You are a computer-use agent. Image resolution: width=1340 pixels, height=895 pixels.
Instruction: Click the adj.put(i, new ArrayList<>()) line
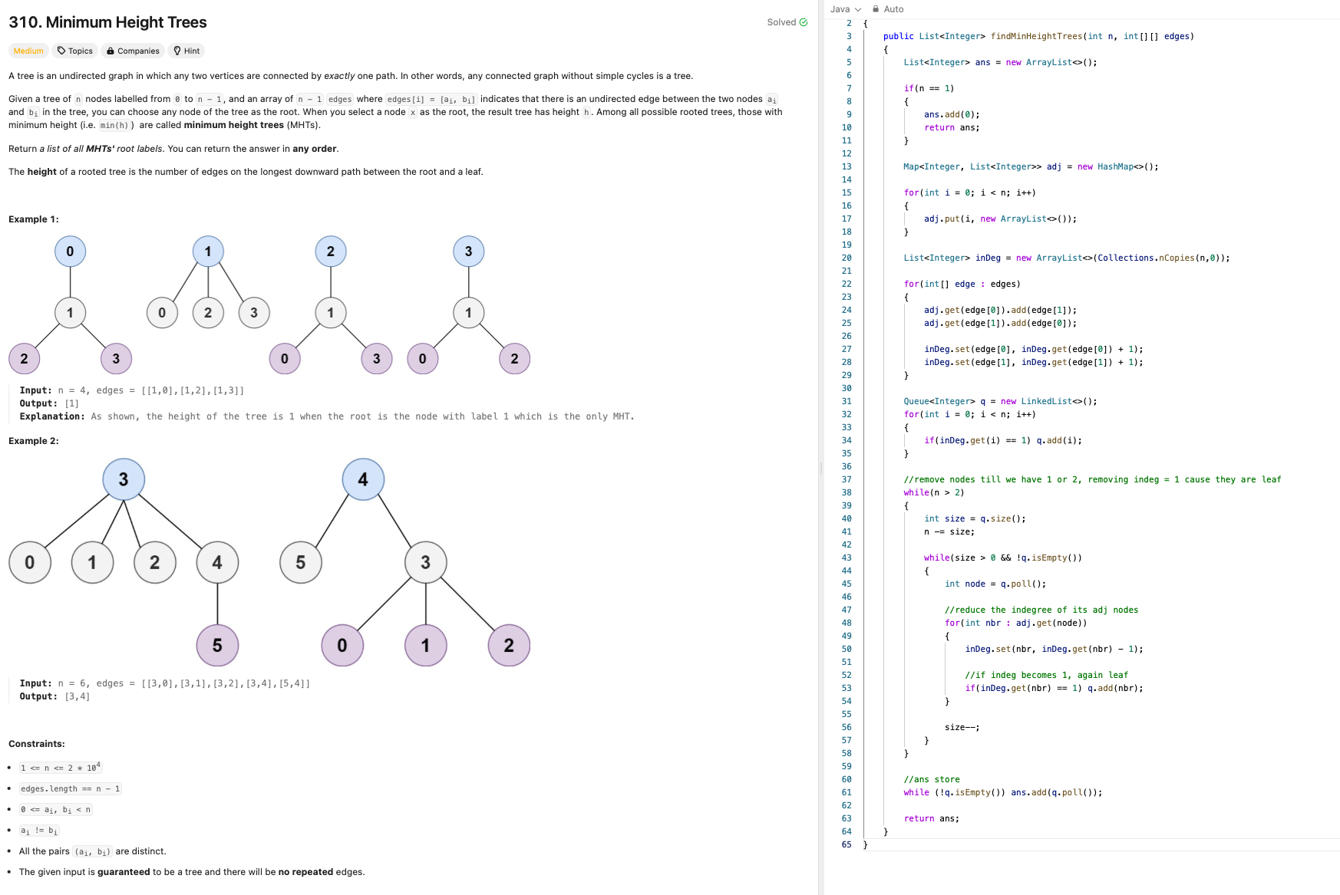1000,219
